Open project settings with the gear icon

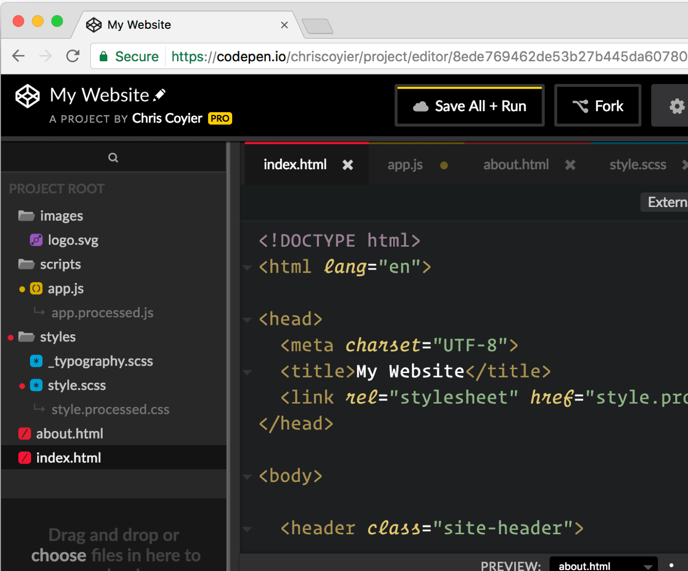(677, 105)
